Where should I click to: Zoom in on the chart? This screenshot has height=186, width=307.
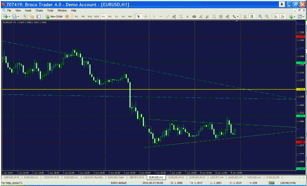[x=260, y=17]
